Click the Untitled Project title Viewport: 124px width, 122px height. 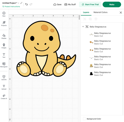[10, 3]
